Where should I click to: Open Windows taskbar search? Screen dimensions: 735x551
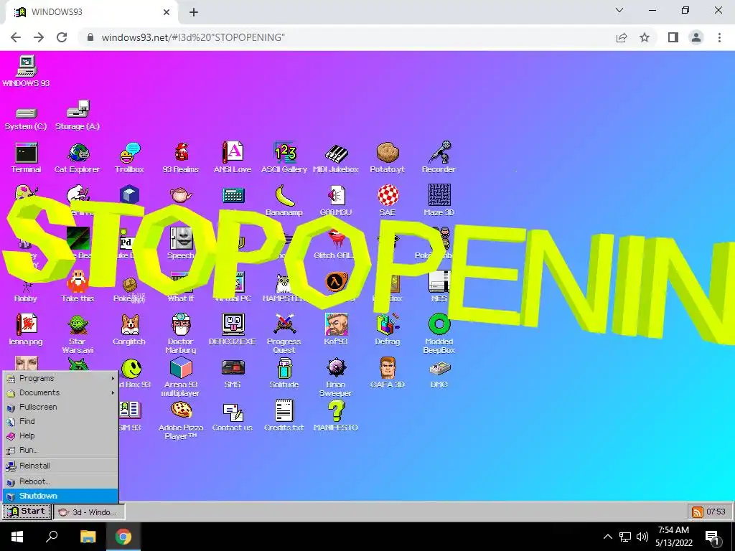pos(52,537)
